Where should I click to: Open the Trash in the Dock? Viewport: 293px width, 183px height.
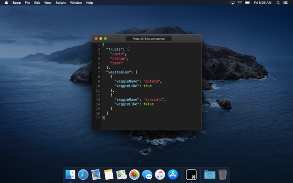point(222,175)
